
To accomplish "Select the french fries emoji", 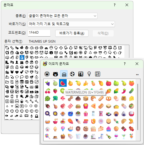I will click(86, 106).
